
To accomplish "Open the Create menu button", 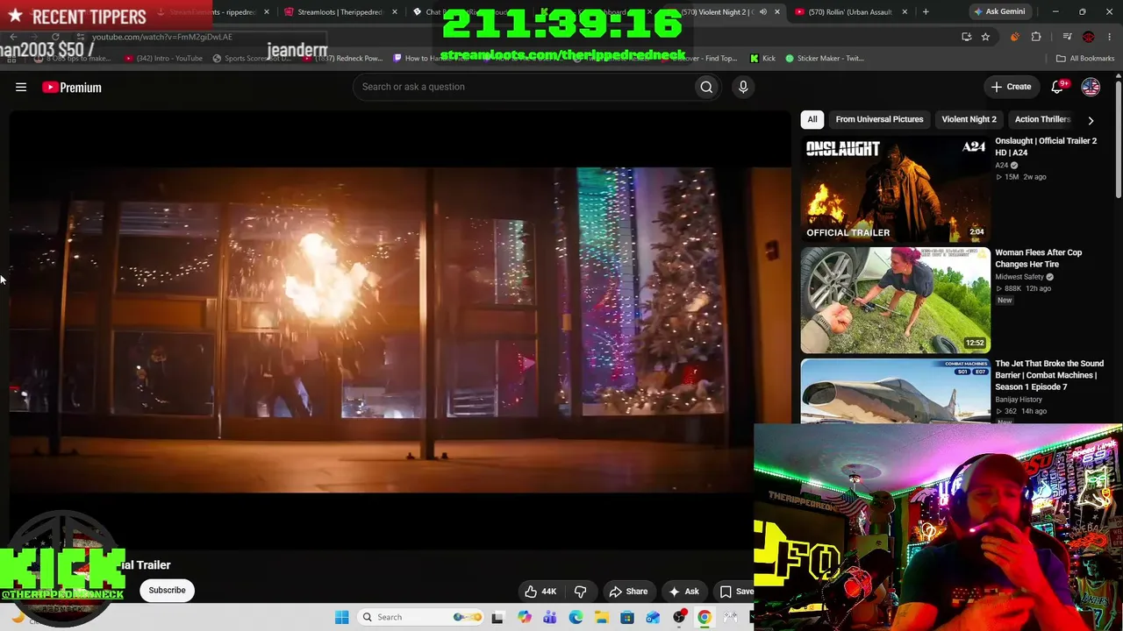I will pos(1011,87).
